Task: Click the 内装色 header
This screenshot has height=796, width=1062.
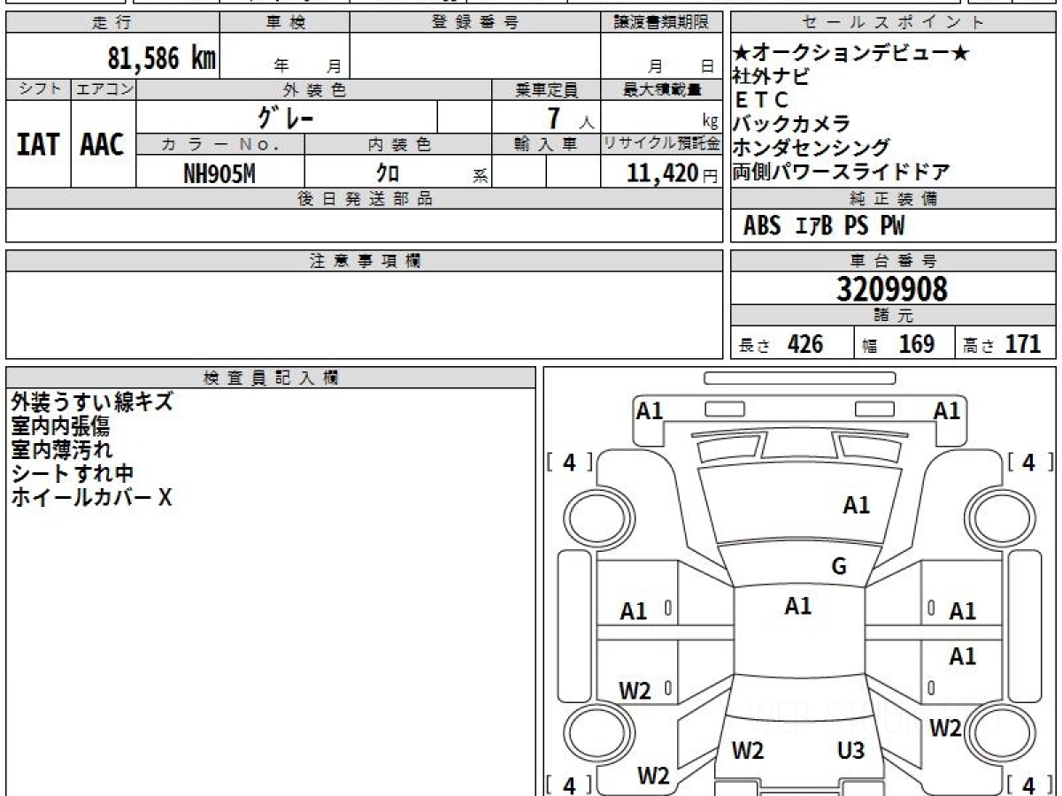Action: 398,144
